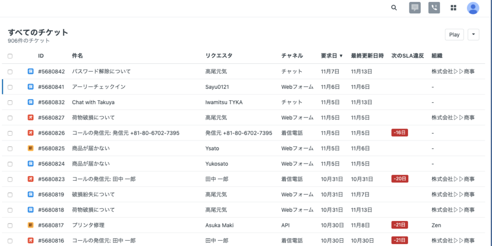
Task: Click new status icon for ticket #5680825
Action: click(30, 148)
